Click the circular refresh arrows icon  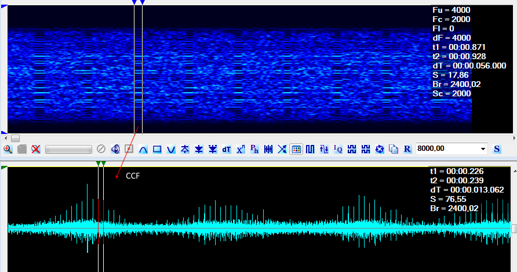[x=380, y=149]
